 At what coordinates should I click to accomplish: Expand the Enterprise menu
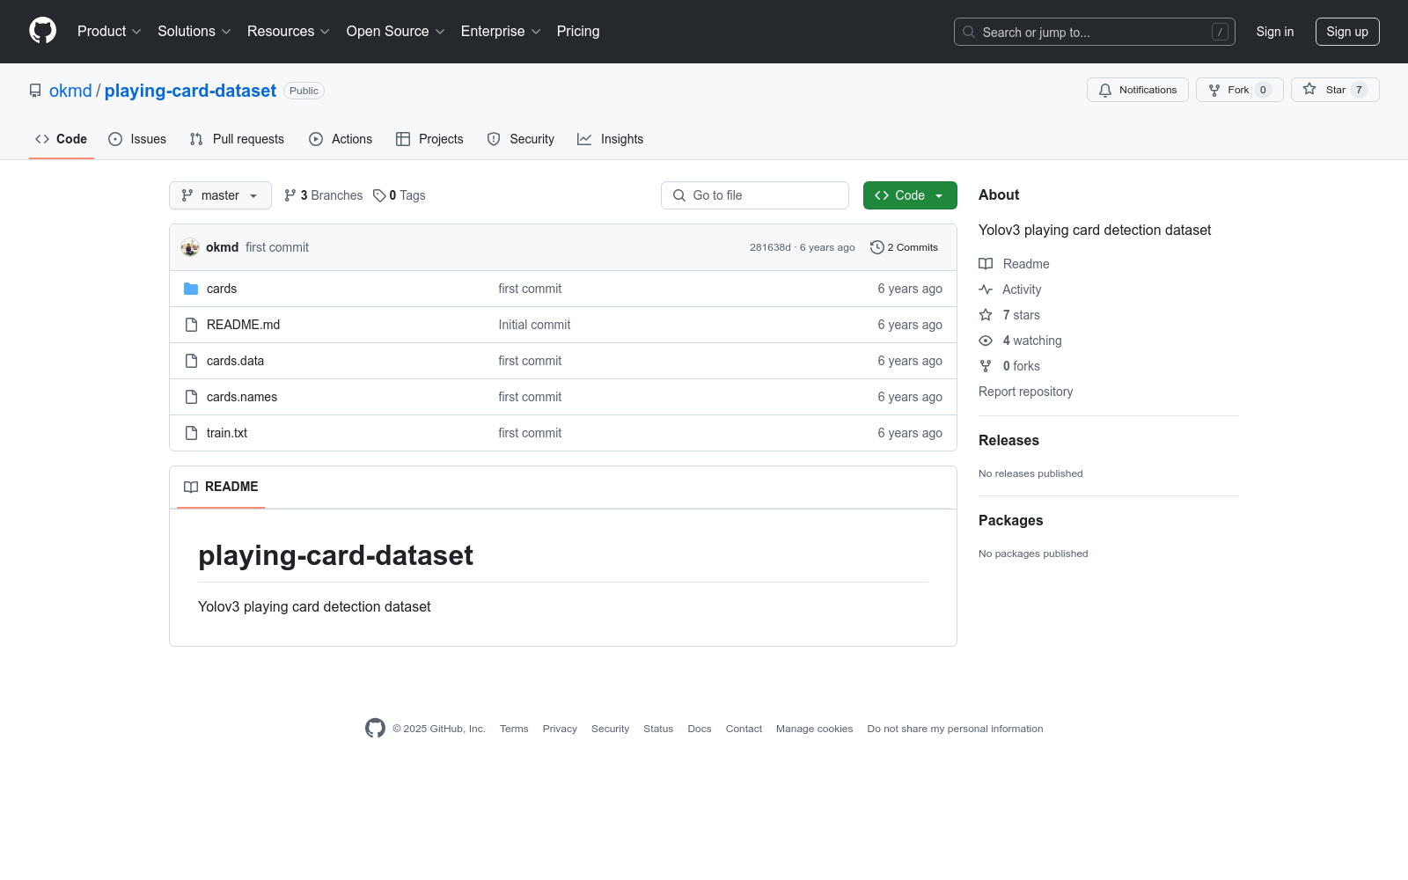click(501, 31)
